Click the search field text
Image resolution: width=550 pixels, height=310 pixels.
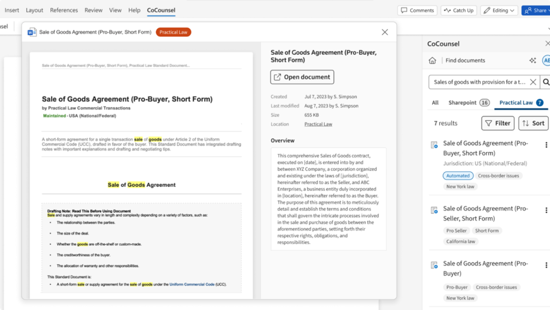click(480, 82)
